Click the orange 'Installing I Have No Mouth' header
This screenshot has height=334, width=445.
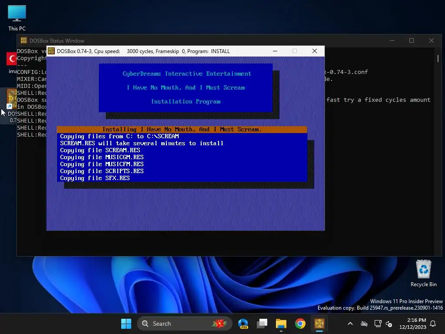point(182,130)
